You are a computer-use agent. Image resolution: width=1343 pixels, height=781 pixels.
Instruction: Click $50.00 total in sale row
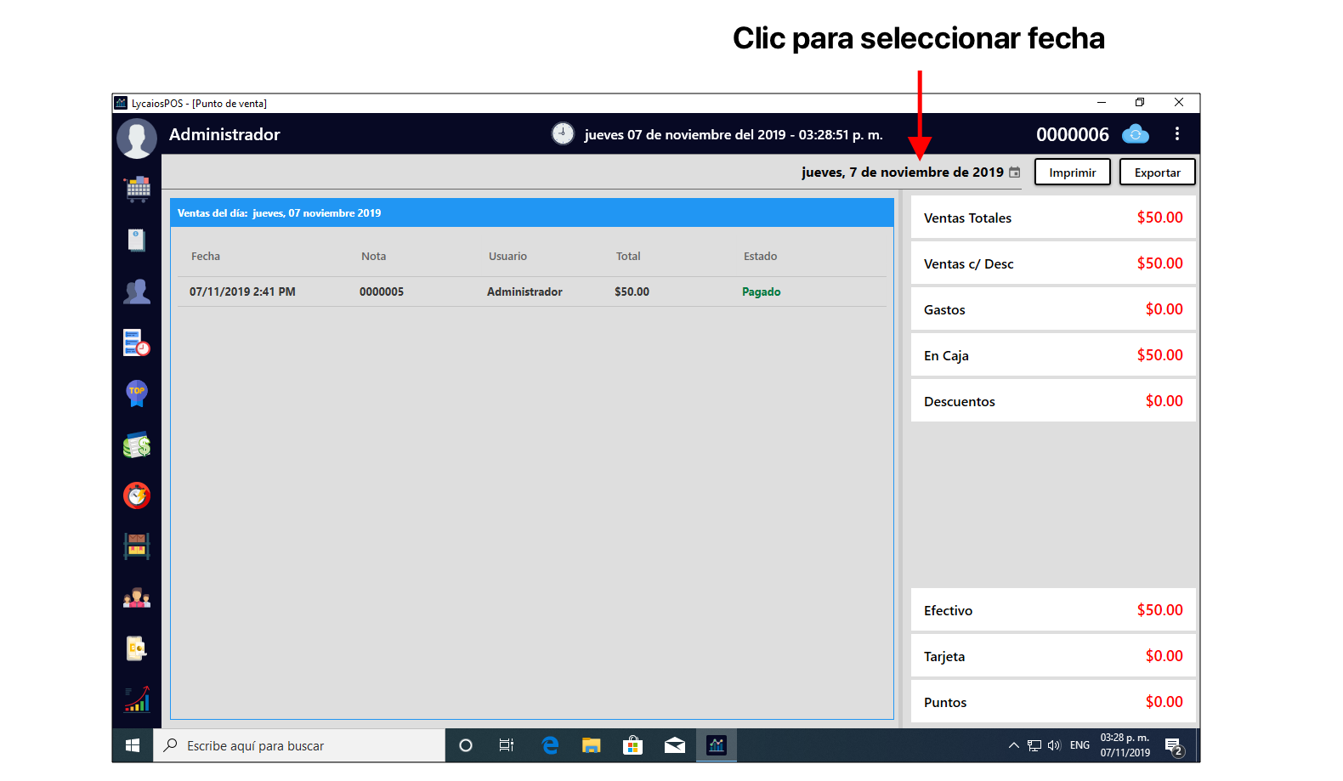tap(632, 291)
